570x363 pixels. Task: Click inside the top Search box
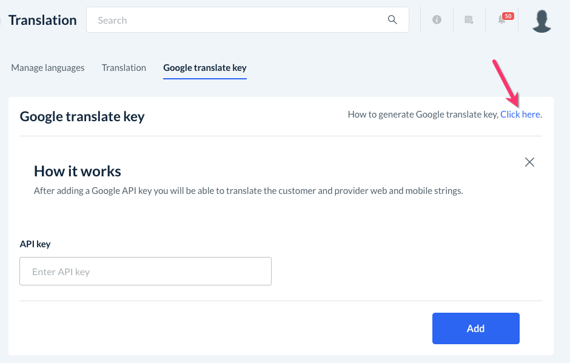point(243,20)
